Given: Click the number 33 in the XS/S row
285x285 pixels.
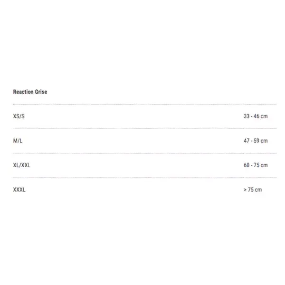Looking at the screenshot, I should click(247, 116).
